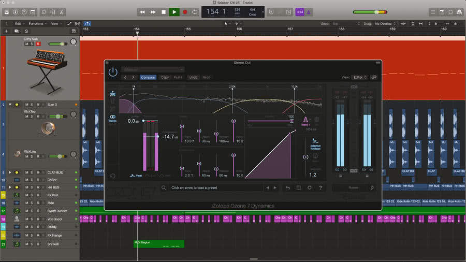Viewport: 466px width, 262px height.
Task: Mute the Dirty Sub track
Action: click(x=27, y=44)
